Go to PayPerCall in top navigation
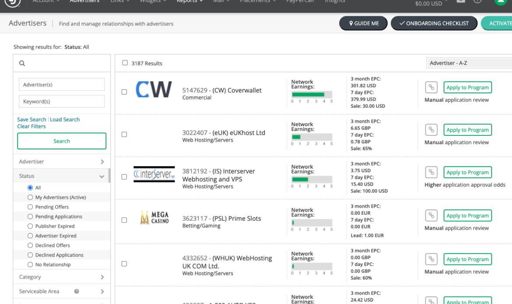512x304 pixels. [x=300, y=2]
